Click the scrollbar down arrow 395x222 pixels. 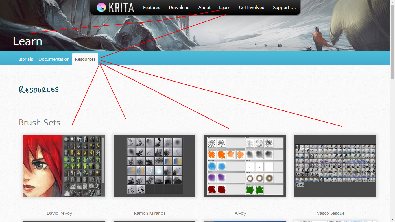[x=392, y=220]
